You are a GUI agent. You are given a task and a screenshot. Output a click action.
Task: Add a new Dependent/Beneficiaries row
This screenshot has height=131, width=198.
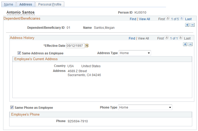pyautogui.click(x=187, y=25)
